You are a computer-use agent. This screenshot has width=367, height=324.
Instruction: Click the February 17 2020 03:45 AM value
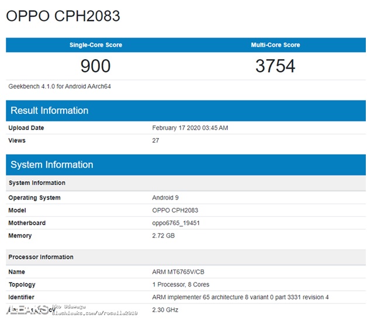pos(190,128)
